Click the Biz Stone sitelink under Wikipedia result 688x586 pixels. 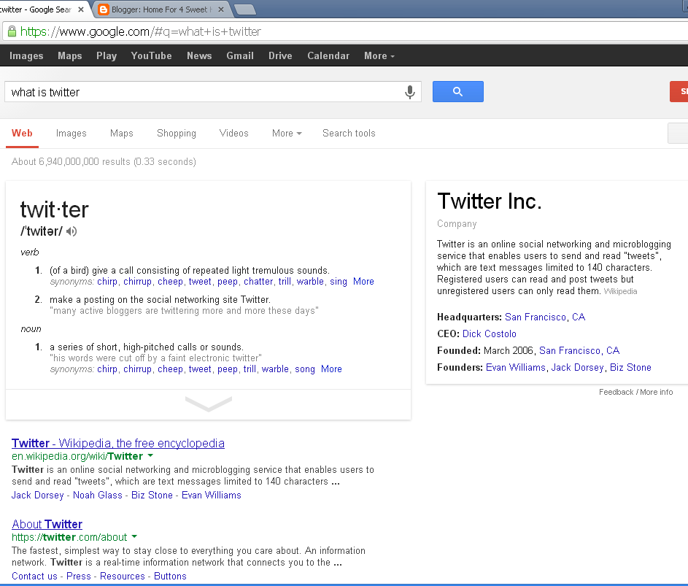click(152, 495)
